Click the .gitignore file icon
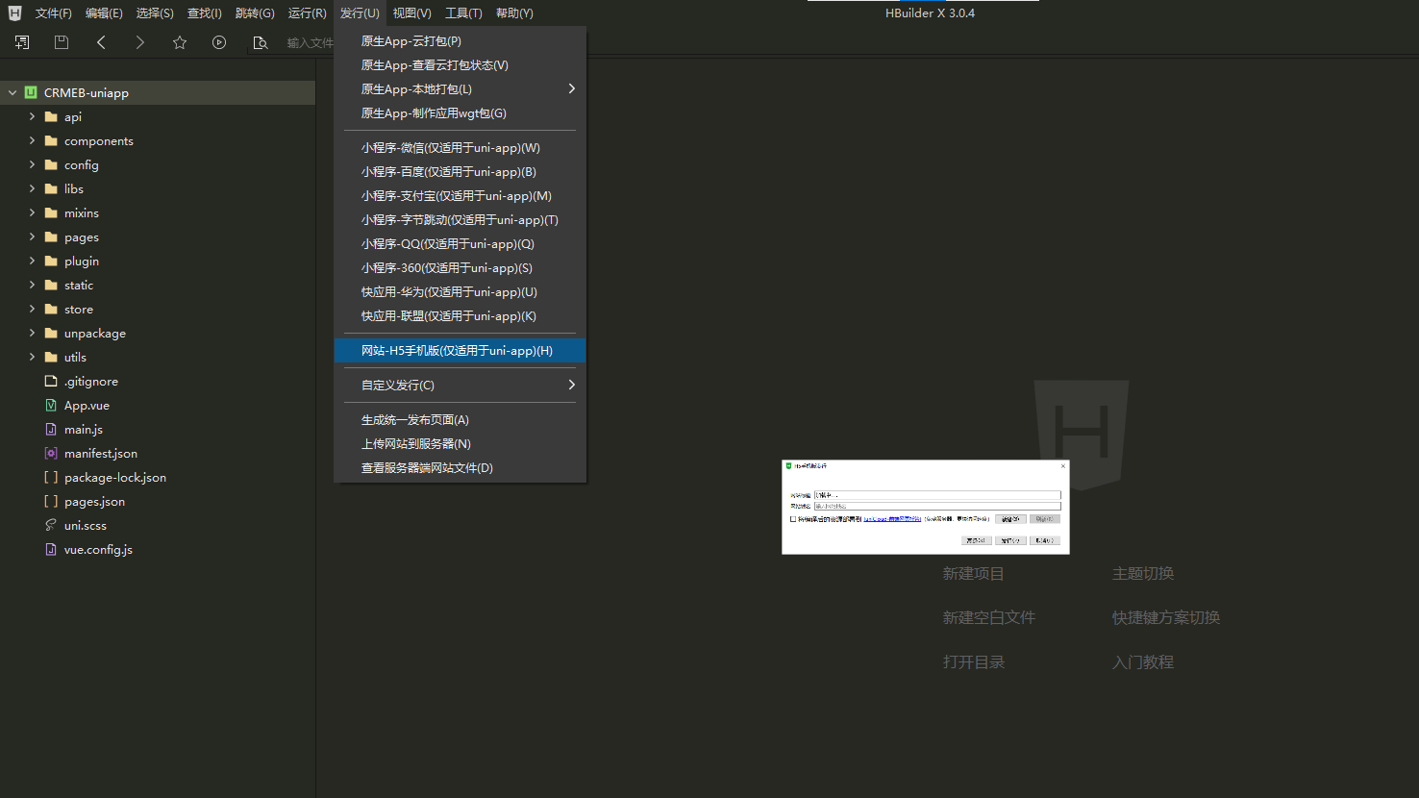 tap(51, 381)
